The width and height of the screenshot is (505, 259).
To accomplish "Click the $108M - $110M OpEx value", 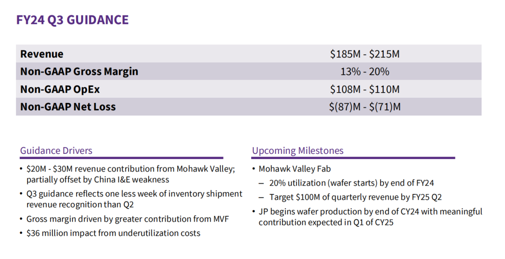I will coord(365,89).
